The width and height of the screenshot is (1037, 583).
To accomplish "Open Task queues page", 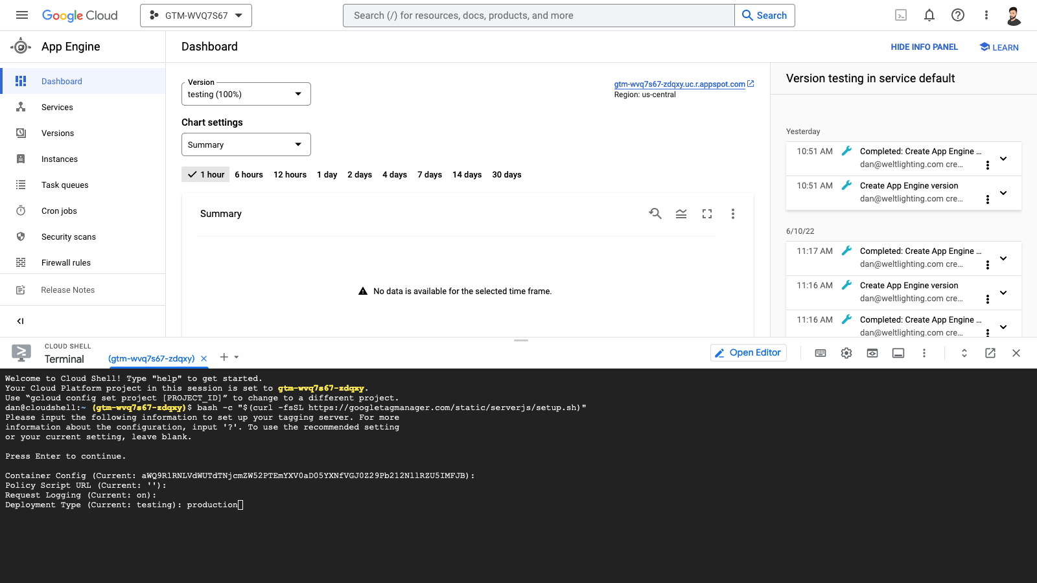I will pos(83,185).
